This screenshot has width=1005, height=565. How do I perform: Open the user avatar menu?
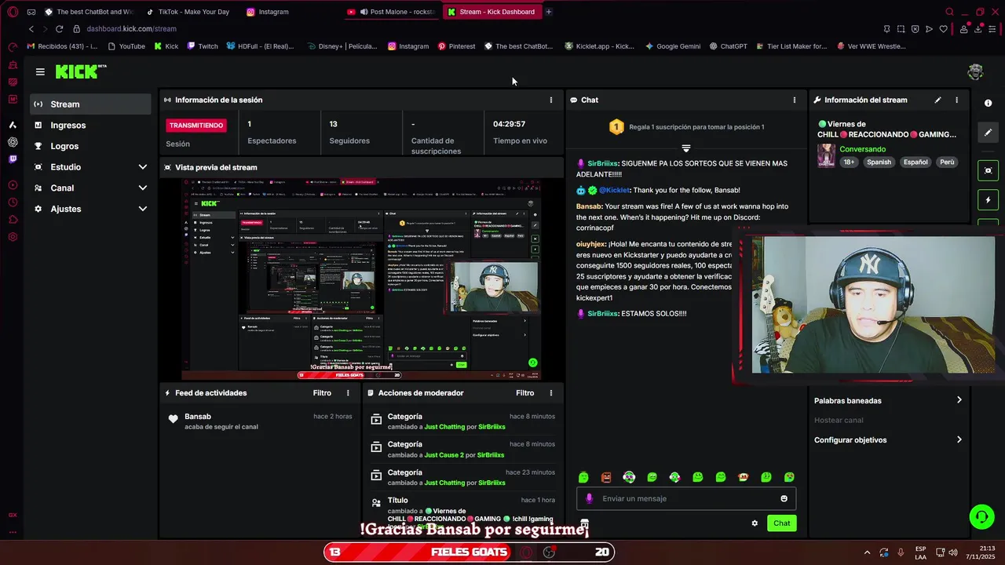tap(975, 71)
